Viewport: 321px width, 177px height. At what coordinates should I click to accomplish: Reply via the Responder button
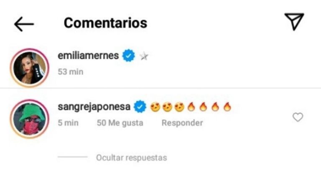[x=182, y=123]
